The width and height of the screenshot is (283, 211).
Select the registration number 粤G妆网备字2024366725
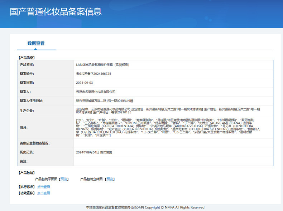pos(93,74)
